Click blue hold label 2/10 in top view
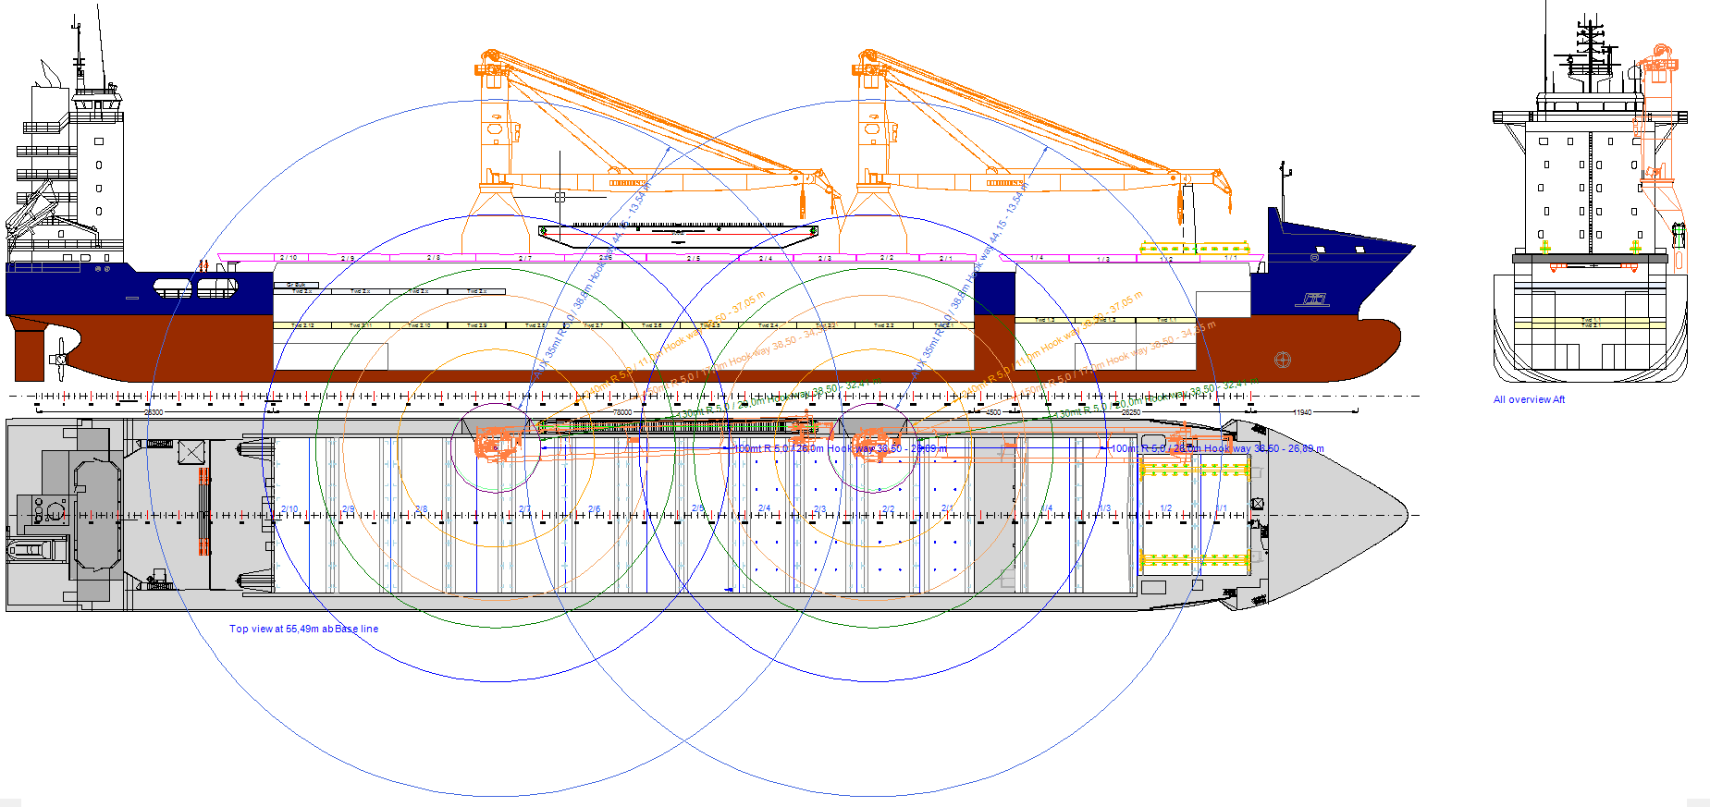The height and width of the screenshot is (807, 1710). point(289,509)
